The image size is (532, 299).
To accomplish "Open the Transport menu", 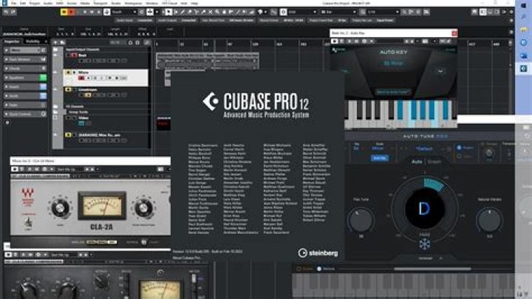I will coord(100,3).
